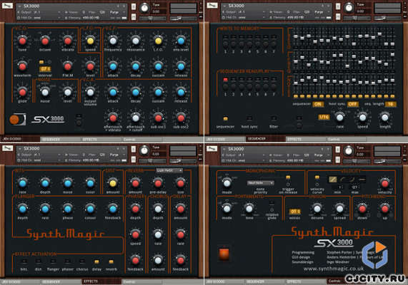
Task: Toggle the velocity curve LED switch
Action: [x=317, y=177]
